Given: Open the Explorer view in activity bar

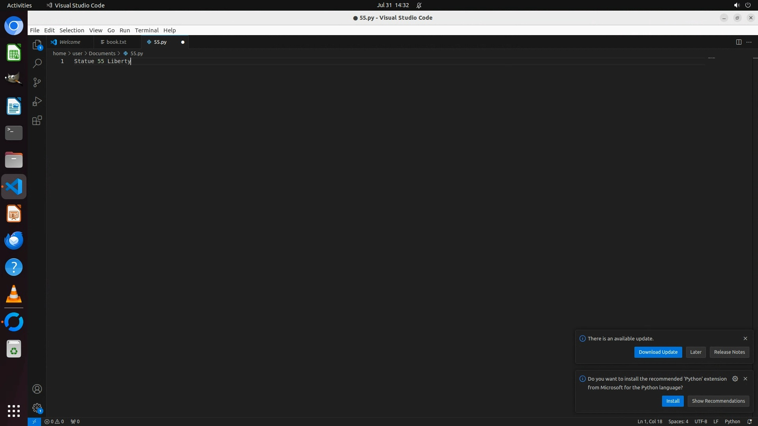Looking at the screenshot, I should [x=37, y=45].
